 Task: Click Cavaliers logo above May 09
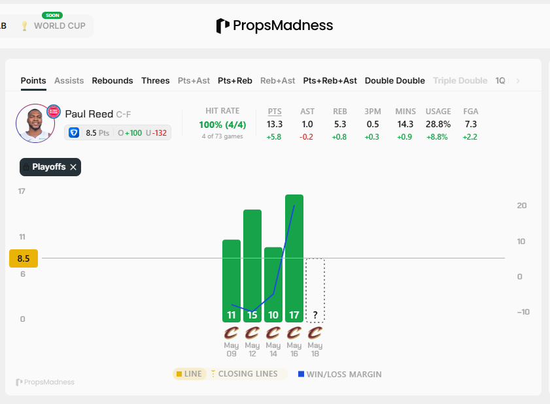232,333
